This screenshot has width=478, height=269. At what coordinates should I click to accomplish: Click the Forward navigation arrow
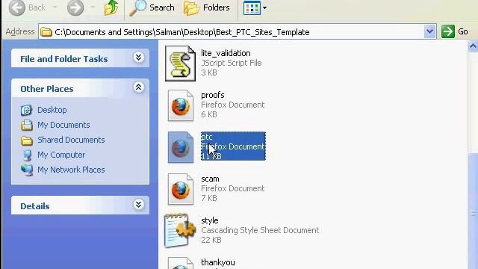click(75, 7)
